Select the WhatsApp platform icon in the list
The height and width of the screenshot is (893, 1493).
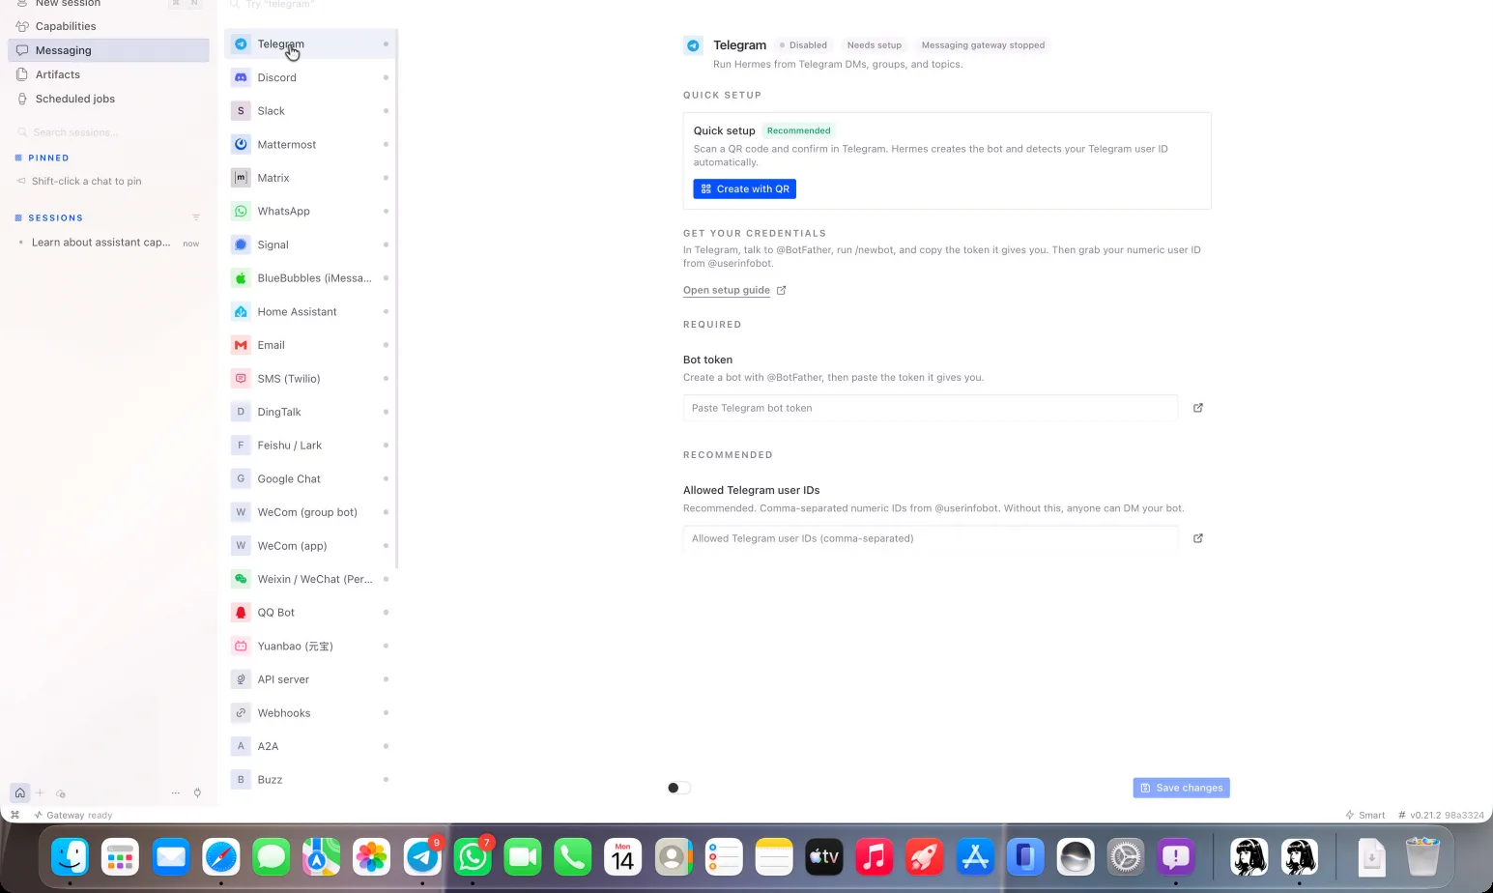point(241,212)
